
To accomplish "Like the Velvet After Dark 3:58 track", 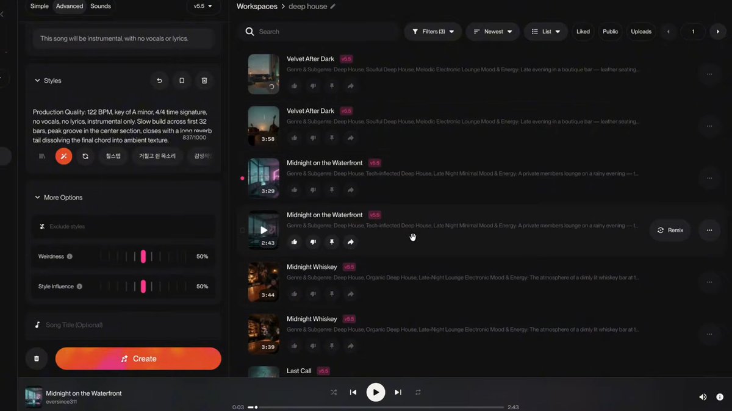I will (295, 138).
